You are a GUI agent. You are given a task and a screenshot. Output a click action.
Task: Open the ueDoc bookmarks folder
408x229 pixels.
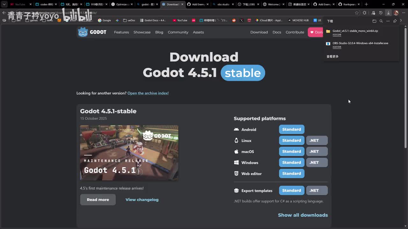point(129,20)
